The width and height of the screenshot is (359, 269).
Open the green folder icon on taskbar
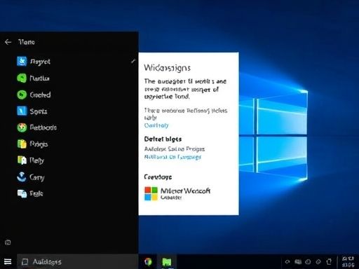[x=167, y=262]
